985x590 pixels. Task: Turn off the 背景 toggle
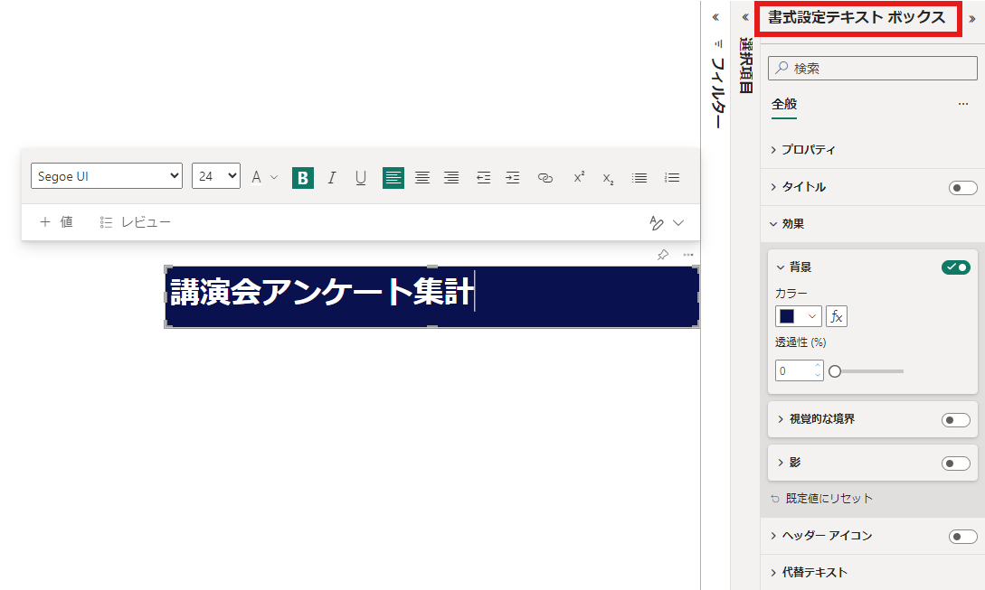point(955,267)
